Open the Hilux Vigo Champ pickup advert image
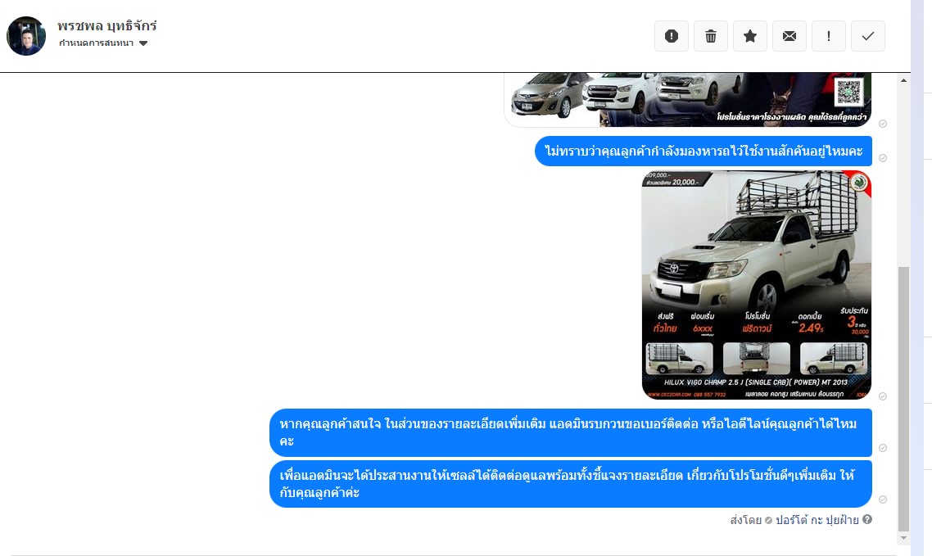 coord(757,285)
